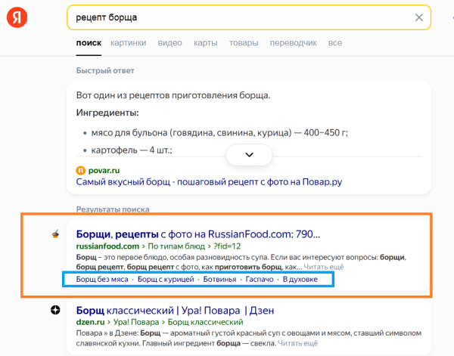The width and height of the screenshot is (454, 356).
Task: Open the povar.ru source domain link
Action: tap(104, 170)
